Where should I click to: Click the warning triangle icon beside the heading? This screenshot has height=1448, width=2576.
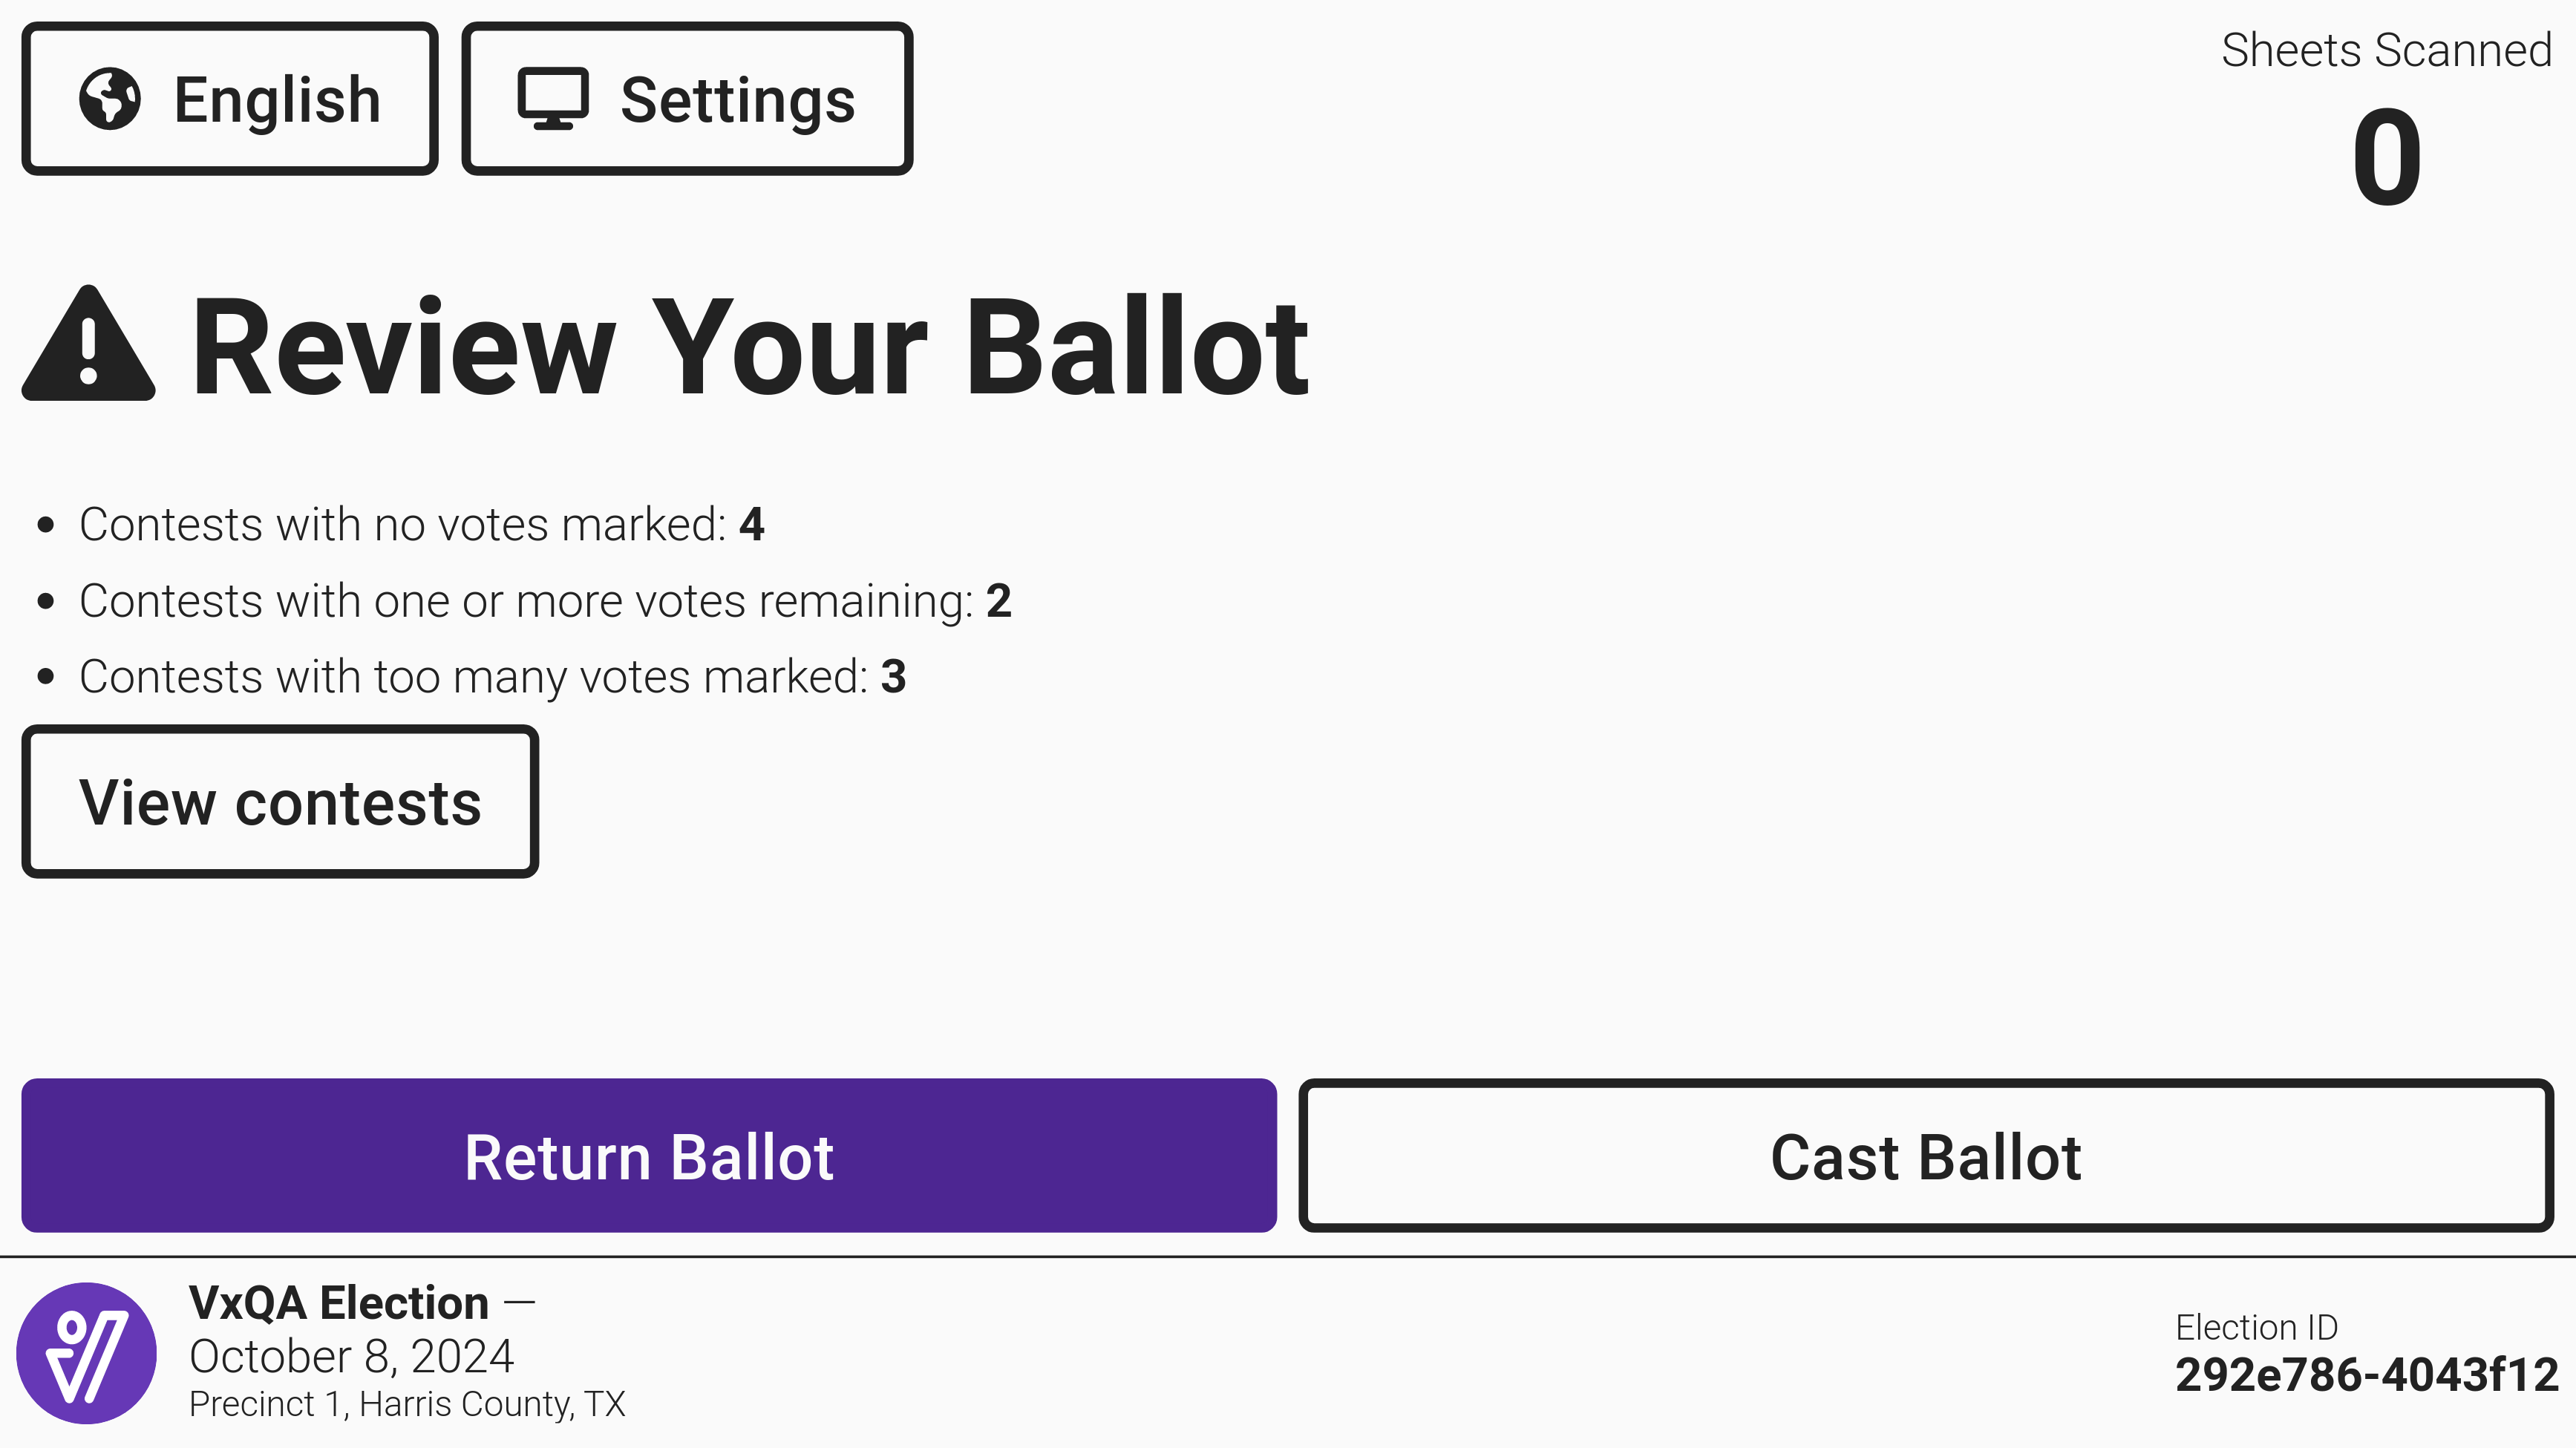pyautogui.click(x=89, y=345)
